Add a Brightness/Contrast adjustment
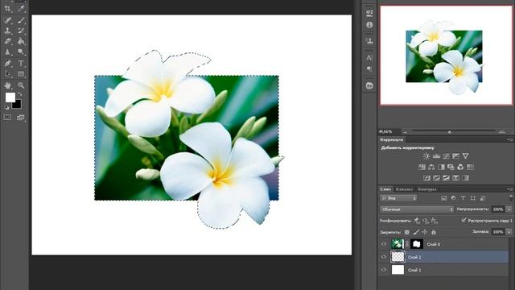Image resolution: width=515 pixels, height=290 pixels. click(x=426, y=156)
